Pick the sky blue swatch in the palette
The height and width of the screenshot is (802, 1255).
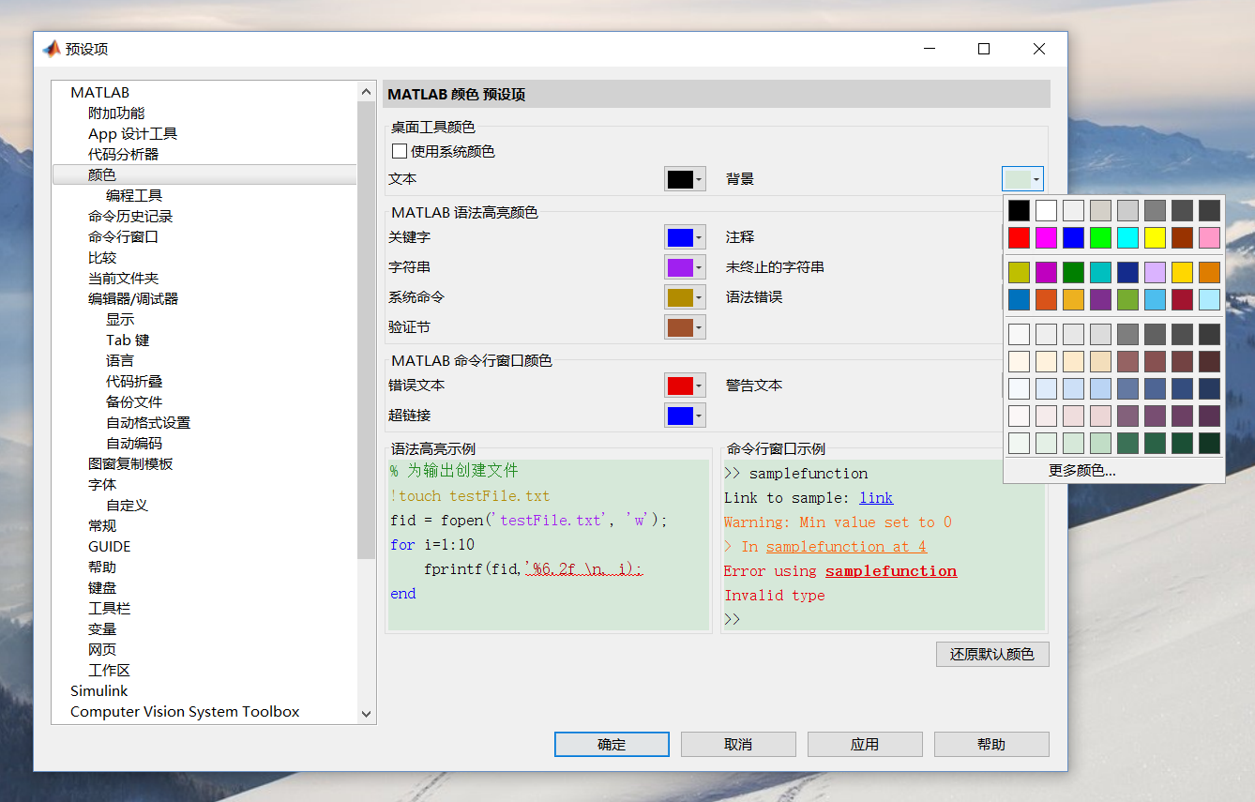pyautogui.click(x=1155, y=299)
